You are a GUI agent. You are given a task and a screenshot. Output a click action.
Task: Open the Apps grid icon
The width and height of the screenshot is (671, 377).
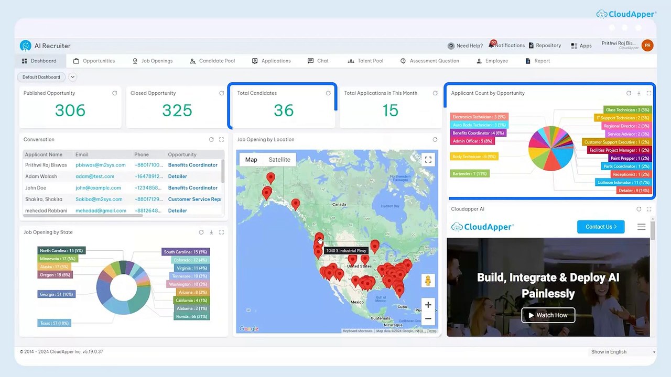pos(574,46)
